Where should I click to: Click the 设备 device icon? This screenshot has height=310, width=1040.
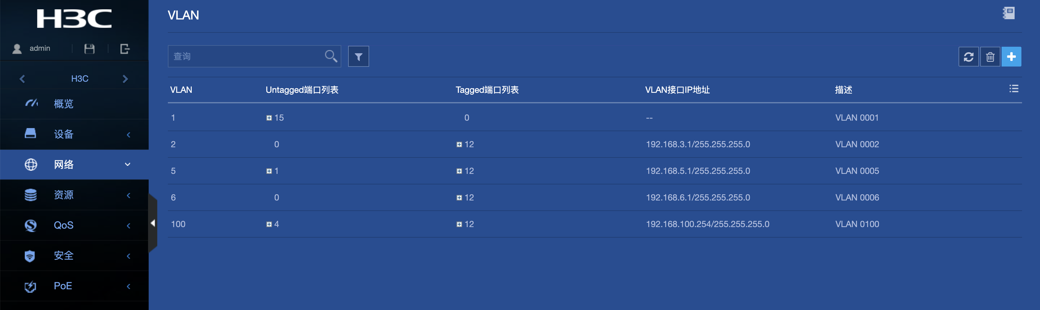[x=30, y=133]
